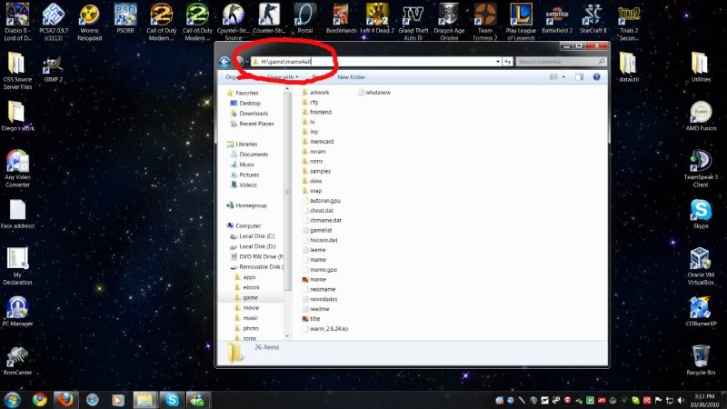Click the navigation pane scrollbar down arrow
Image resolution: width=727 pixels, height=409 pixels.
tap(288, 337)
